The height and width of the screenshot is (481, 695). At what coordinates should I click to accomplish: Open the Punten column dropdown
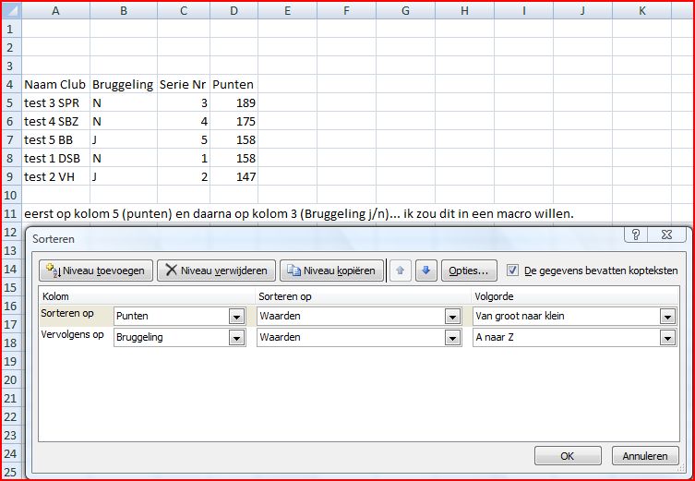tap(236, 317)
